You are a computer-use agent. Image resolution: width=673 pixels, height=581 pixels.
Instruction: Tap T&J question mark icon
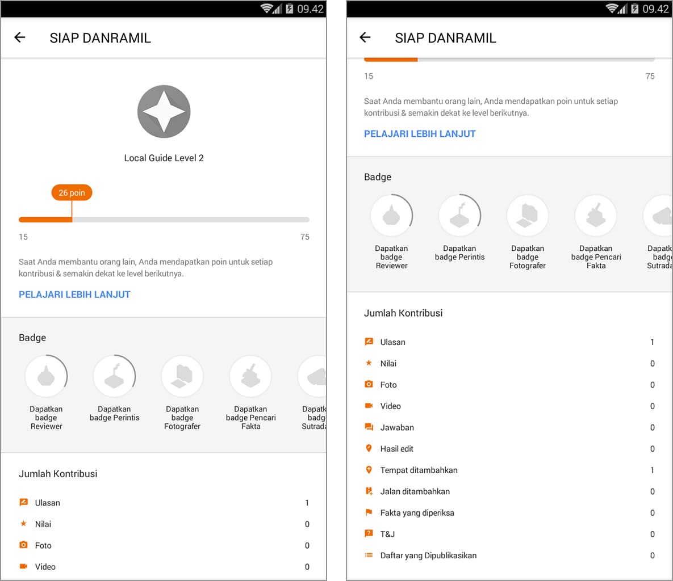click(369, 533)
